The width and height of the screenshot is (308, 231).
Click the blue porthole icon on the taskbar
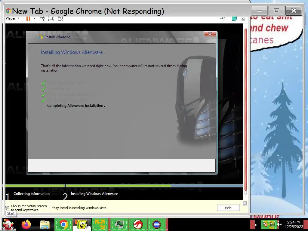coord(156,224)
